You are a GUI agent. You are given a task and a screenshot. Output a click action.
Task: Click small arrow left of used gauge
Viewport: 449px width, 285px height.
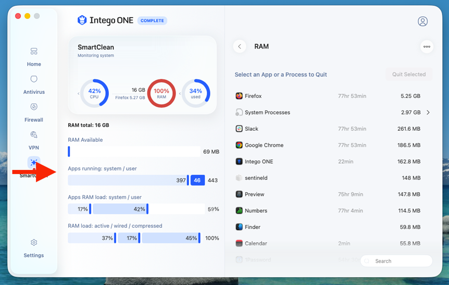tap(180, 94)
